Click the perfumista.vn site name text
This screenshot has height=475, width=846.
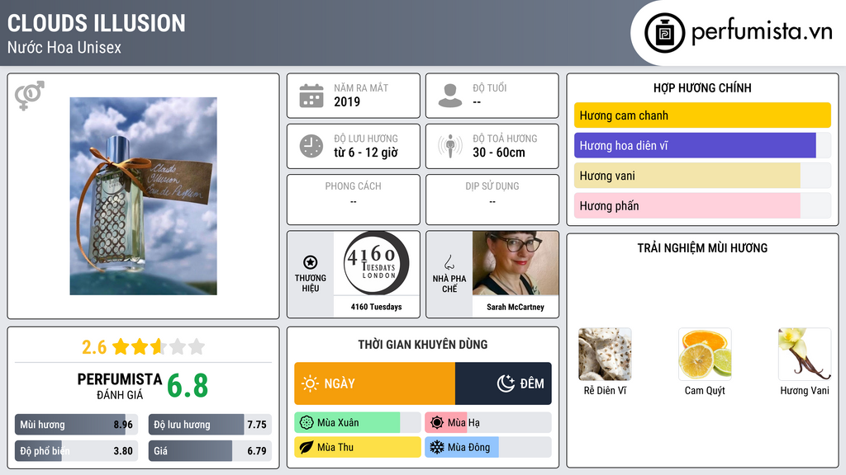click(762, 32)
